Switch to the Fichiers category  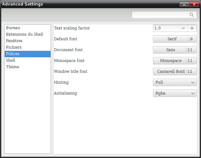14,47
